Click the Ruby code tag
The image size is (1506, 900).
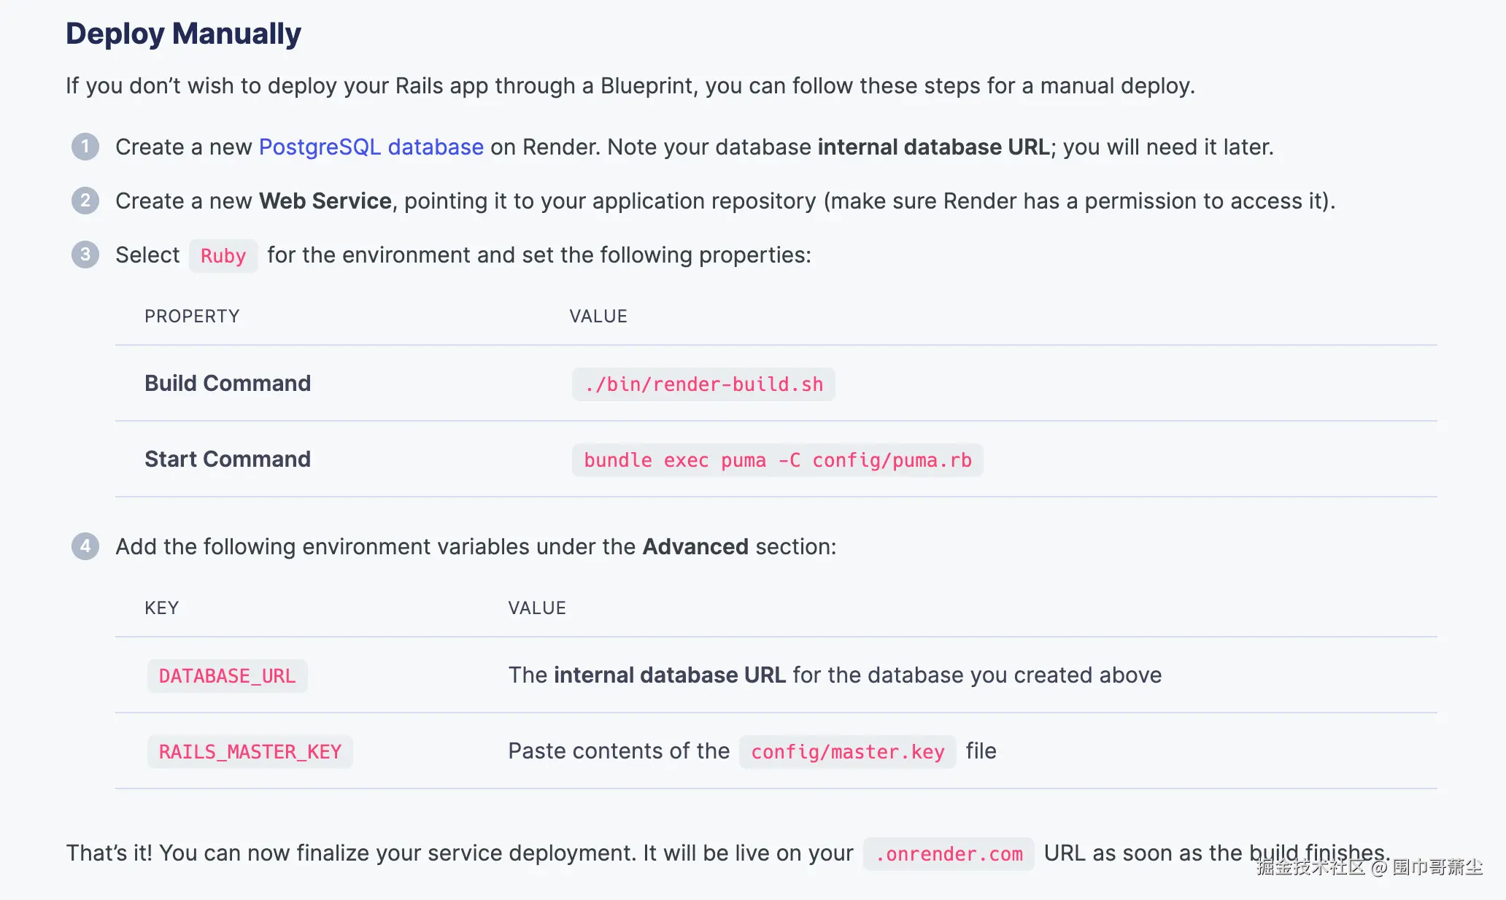223,256
